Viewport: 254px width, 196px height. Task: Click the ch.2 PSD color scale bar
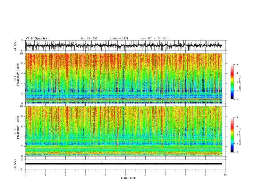pos(232,135)
